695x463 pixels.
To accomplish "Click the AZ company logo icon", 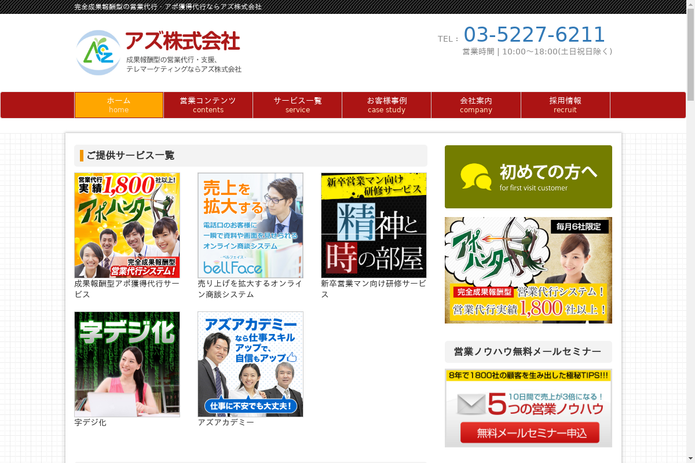I will 98,53.
